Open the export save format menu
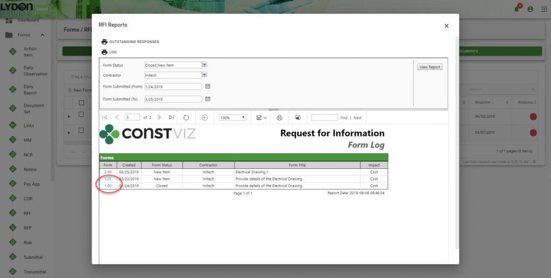This screenshot has height=278, width=551. pyautogui.click(x=262, y=117)
